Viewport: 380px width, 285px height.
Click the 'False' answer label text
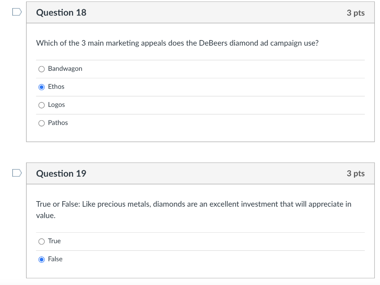tap(55, 259)
